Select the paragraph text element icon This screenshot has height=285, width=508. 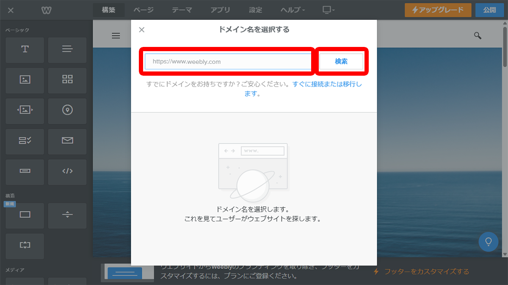(67, 49)
